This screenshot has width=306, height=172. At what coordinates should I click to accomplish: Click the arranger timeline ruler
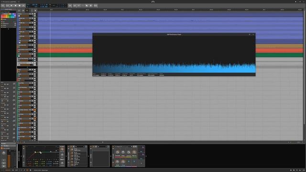point(170,10)
